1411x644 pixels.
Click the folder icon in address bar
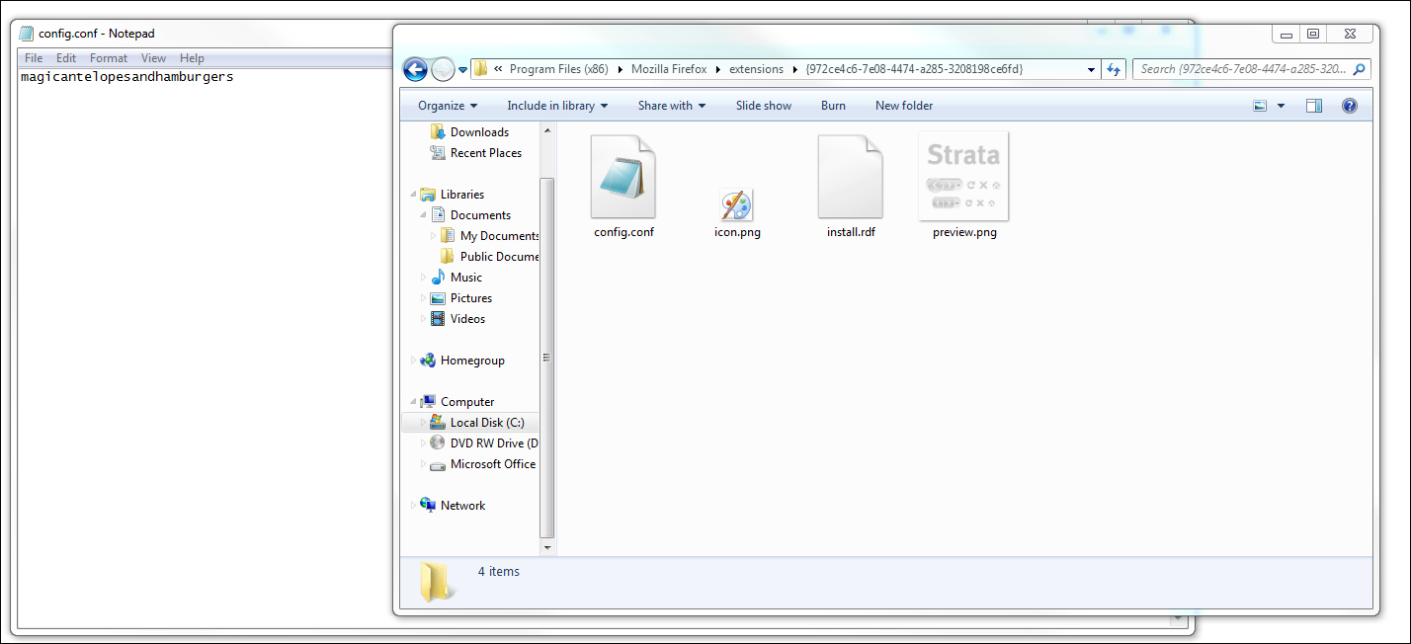481,69
